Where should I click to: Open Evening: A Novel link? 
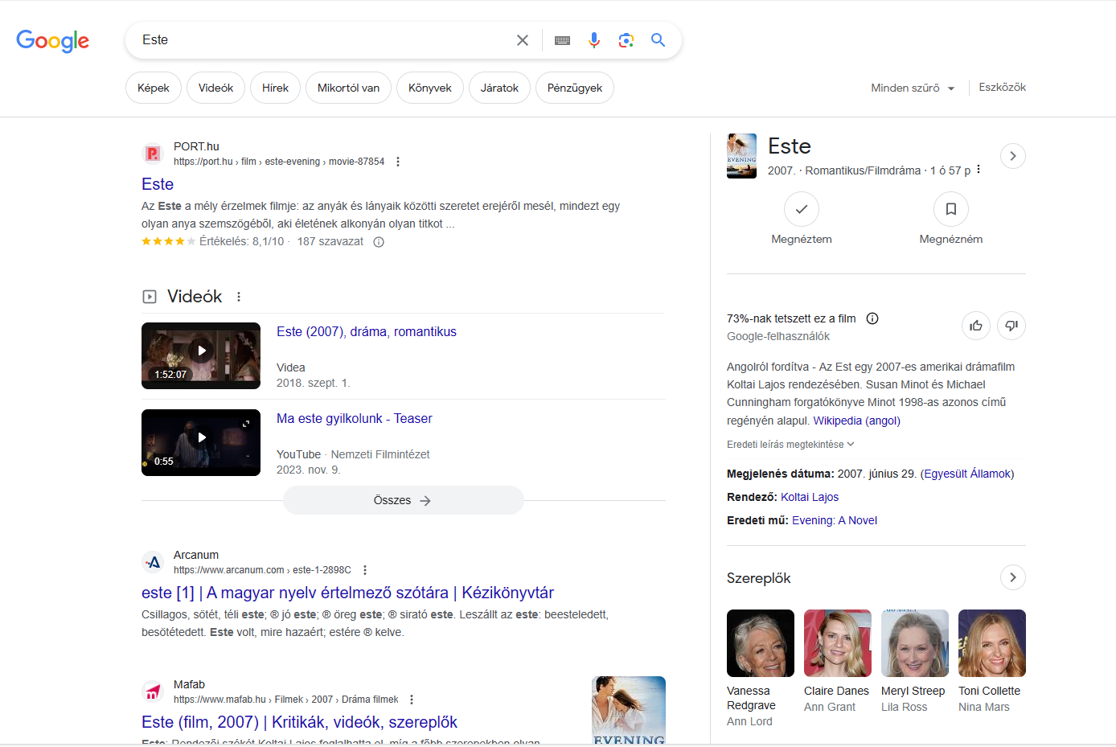pos(835,520)
